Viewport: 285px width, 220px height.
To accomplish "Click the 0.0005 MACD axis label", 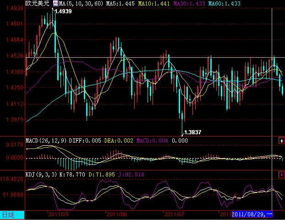I will point(15,158).
